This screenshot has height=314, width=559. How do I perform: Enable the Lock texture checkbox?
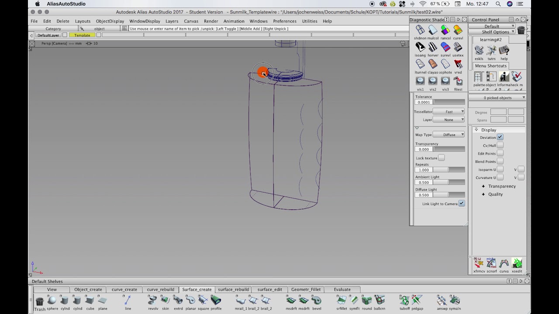pos(441,158)
